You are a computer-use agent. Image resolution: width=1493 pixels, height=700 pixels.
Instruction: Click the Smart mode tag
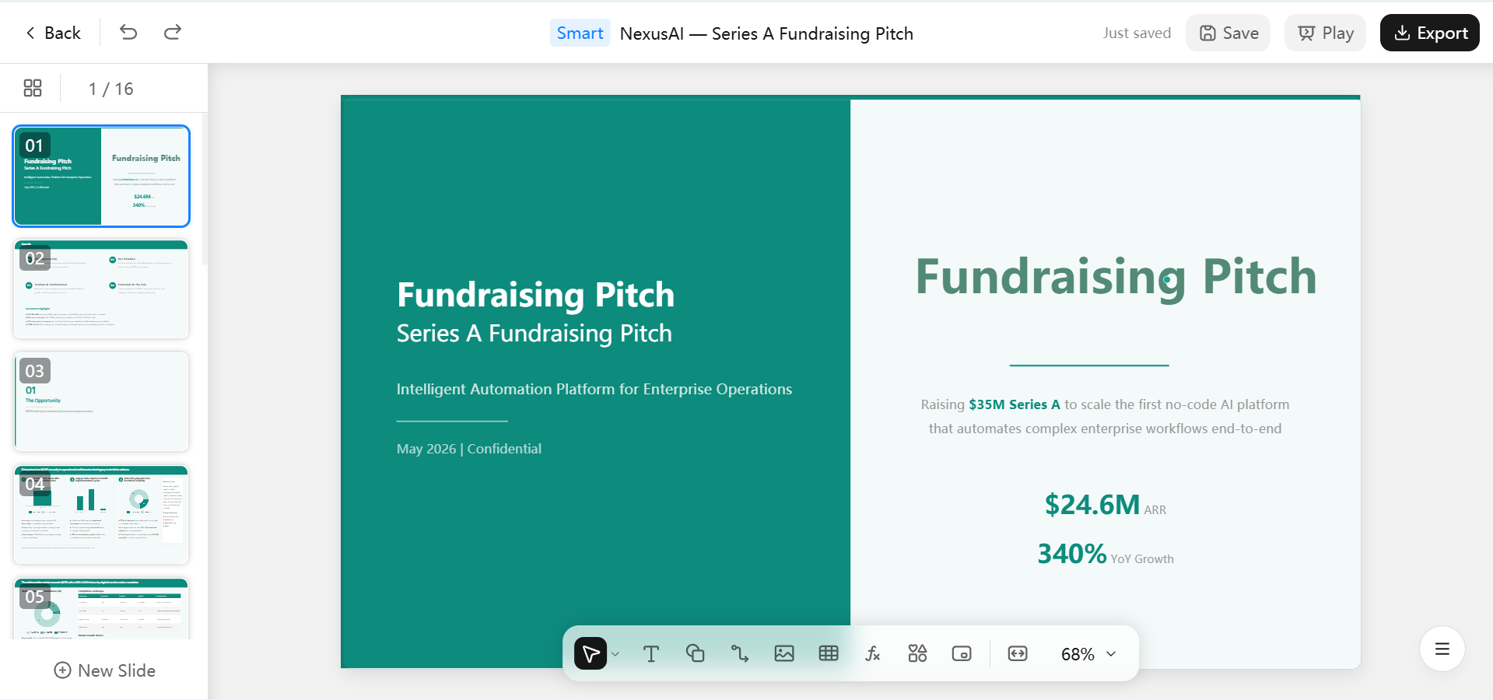[580, 33]
